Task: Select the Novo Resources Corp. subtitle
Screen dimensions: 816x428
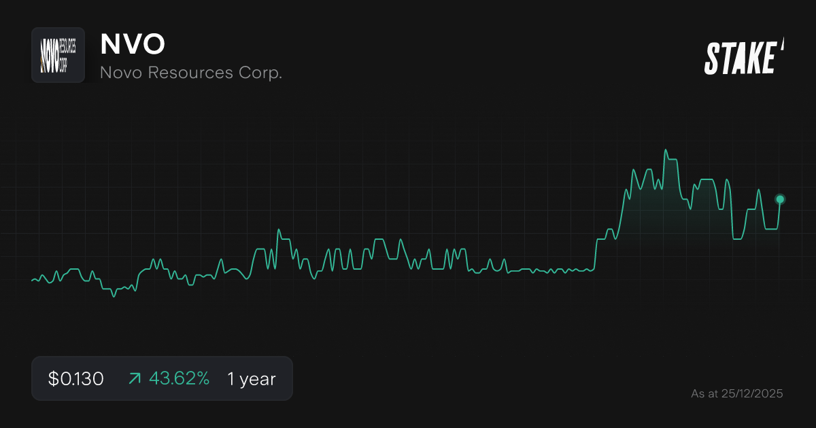Action: tap(190, 73)
